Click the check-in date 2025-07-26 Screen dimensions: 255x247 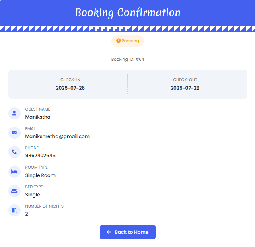[70, 88]
